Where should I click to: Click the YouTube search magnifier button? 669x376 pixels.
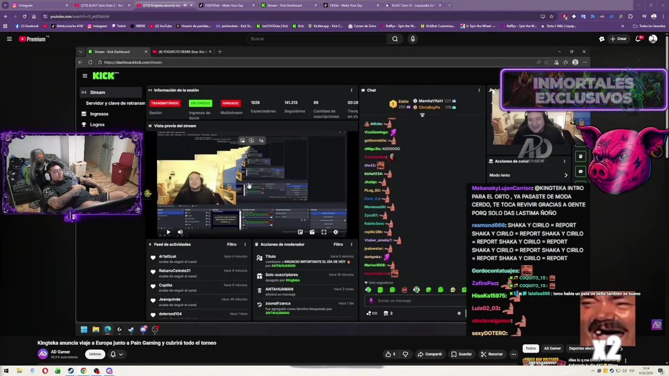[x=395, y=39]
